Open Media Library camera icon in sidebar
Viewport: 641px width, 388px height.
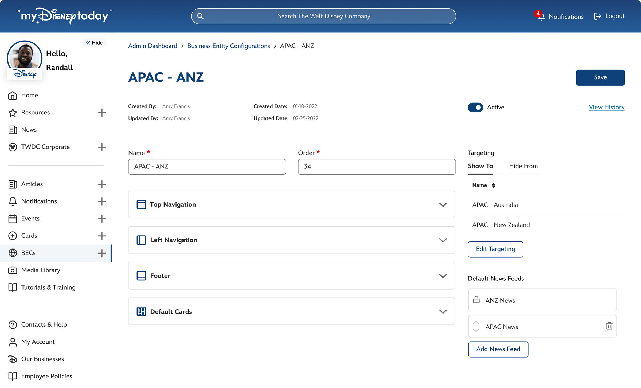(13, 270)
